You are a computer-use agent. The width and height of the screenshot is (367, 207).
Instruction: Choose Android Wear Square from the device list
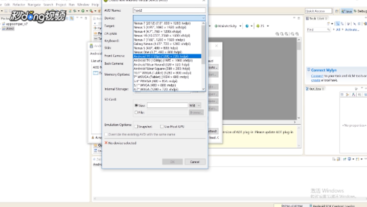pos(167,68)
